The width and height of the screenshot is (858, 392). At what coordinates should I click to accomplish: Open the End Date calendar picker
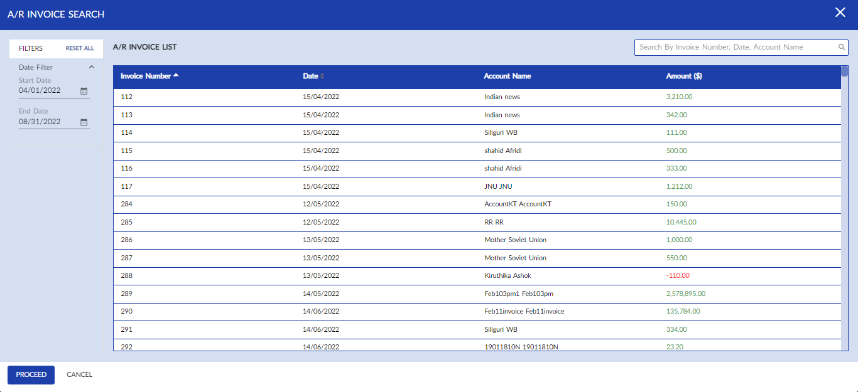84,122
